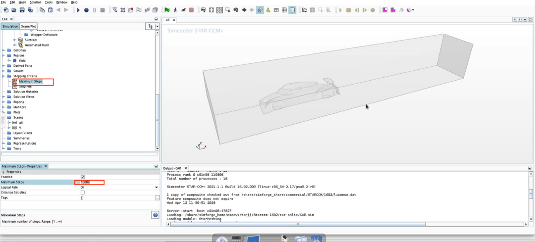Click the grid table toolbar icon
Image resolution: width=535 pixels, height=242 pixels.
(284, 10)
